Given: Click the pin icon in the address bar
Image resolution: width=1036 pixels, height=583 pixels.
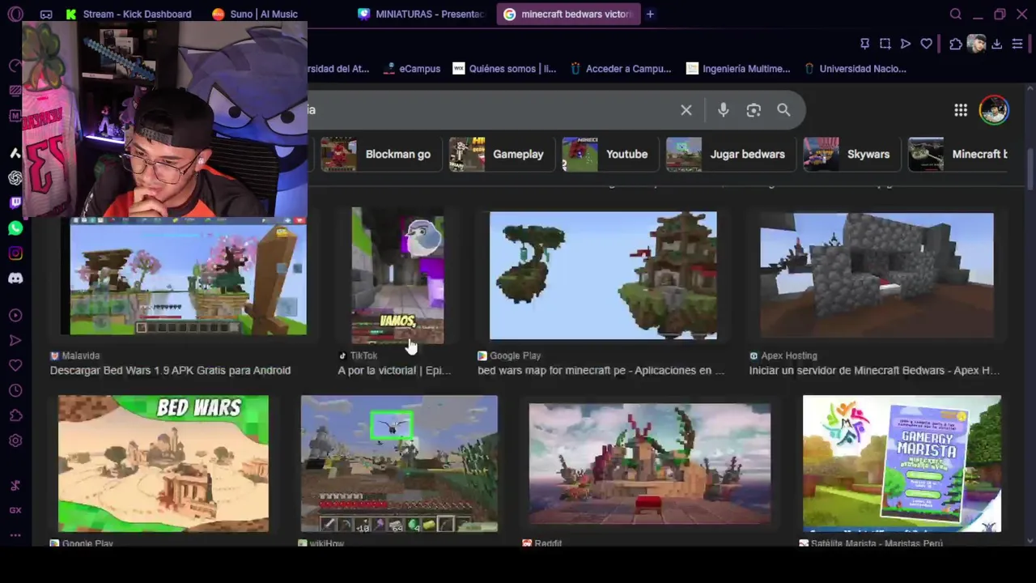Looking at the screenshot, I should pyautogui.click(x=864, y=44).
